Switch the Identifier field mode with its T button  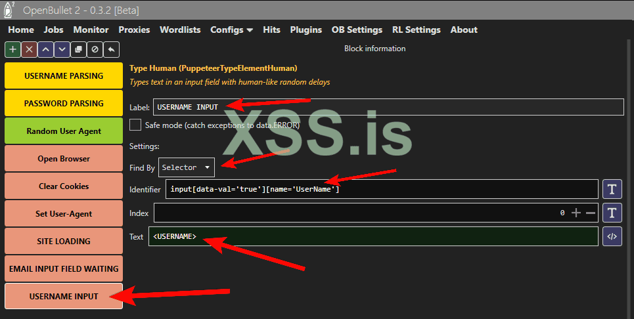(x=612, y=189)
